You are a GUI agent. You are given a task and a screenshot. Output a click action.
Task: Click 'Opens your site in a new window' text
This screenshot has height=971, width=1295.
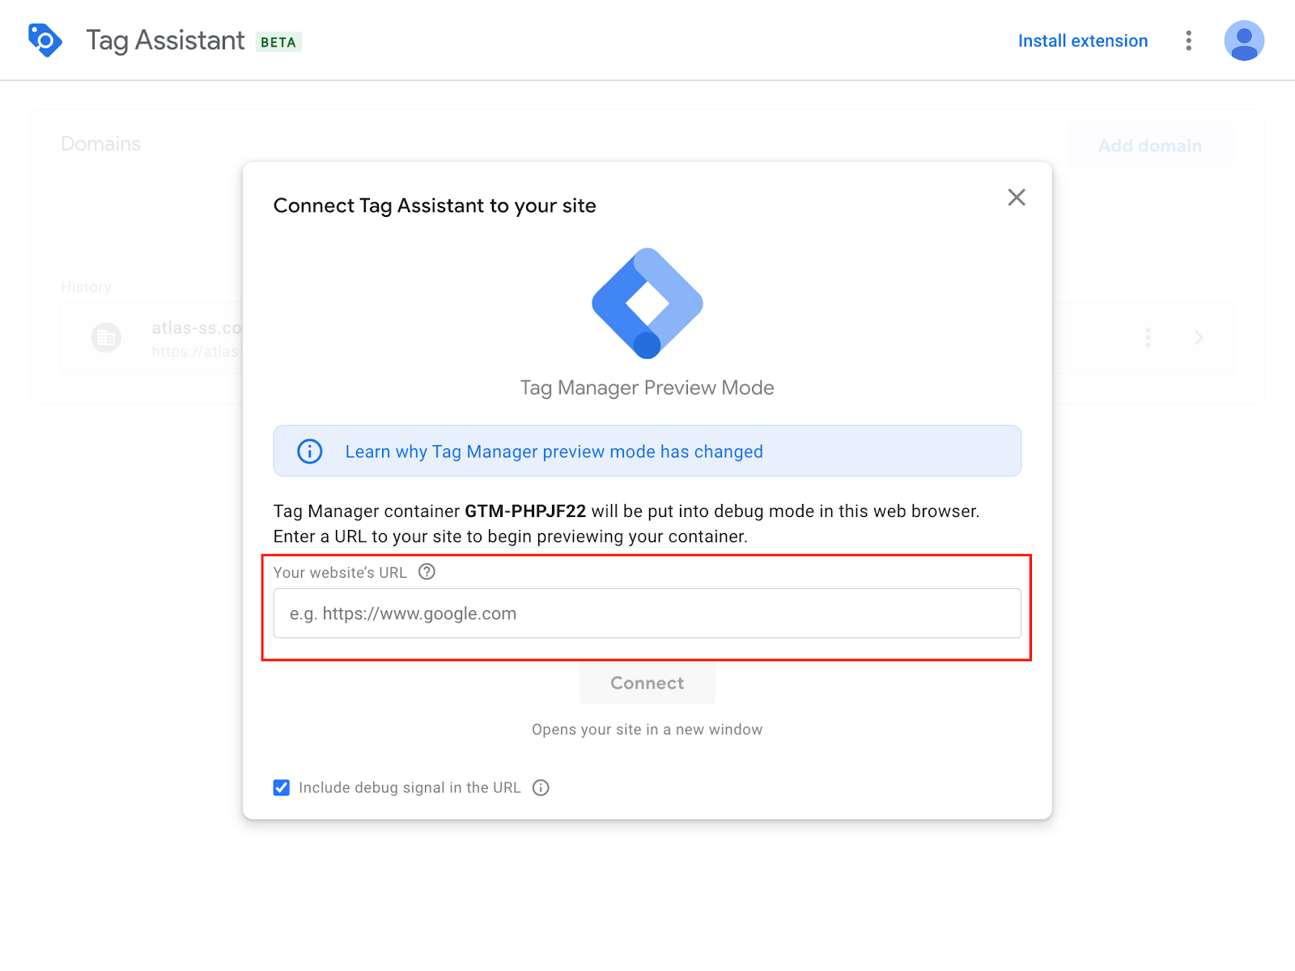tap(647, 730)
